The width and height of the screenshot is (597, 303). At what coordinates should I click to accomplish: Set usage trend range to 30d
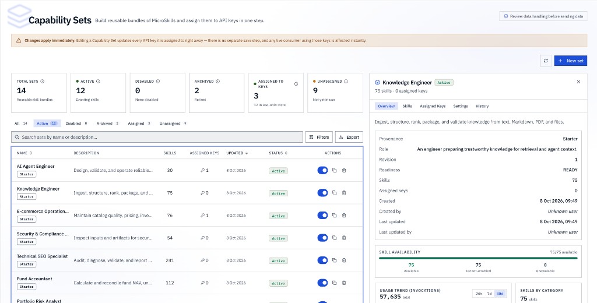500,294
